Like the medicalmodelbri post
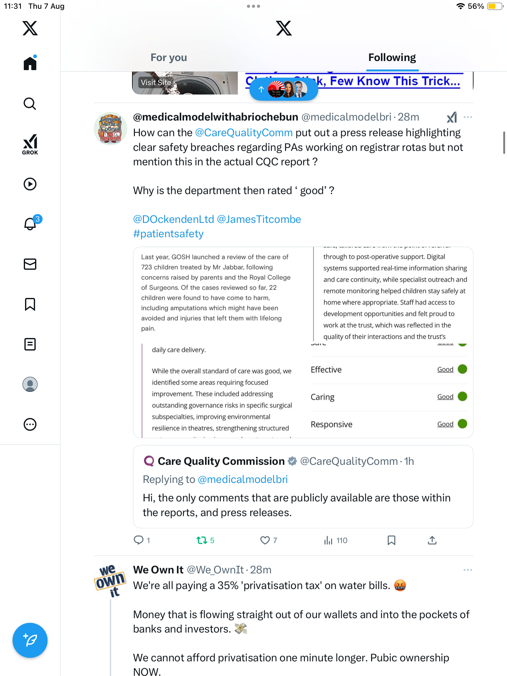The height and width of the screenshot is (676, 507). 265,540
